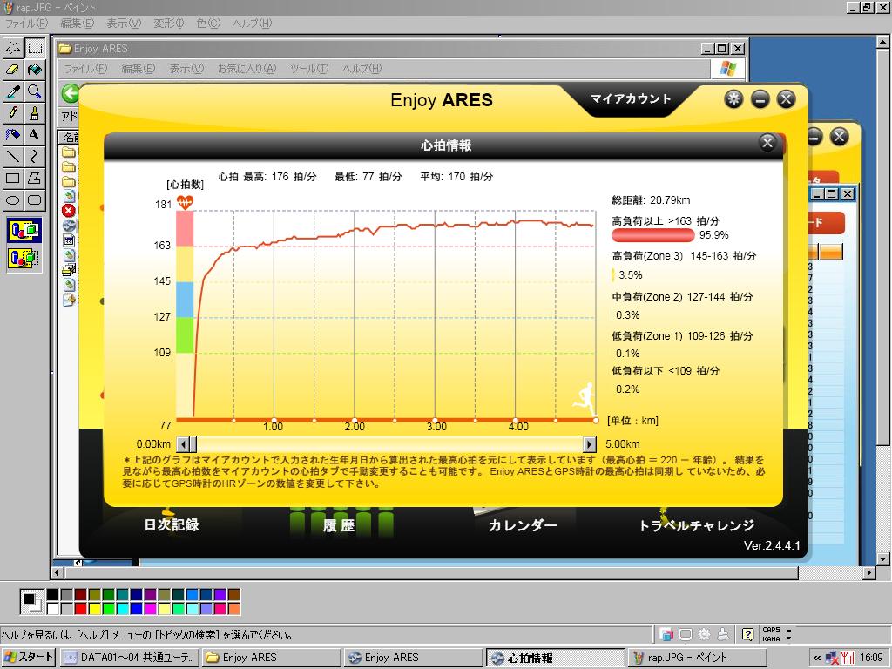Pick bright red from the color palette
Image resolution: width=892 pixels, height=669 pixels.
point(80,609)
